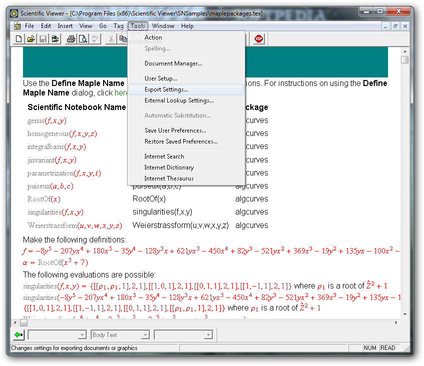Viewport: 424px width, 366px height.
Task: Select Document Manager... menu entry
Action: tap(186, 63)
